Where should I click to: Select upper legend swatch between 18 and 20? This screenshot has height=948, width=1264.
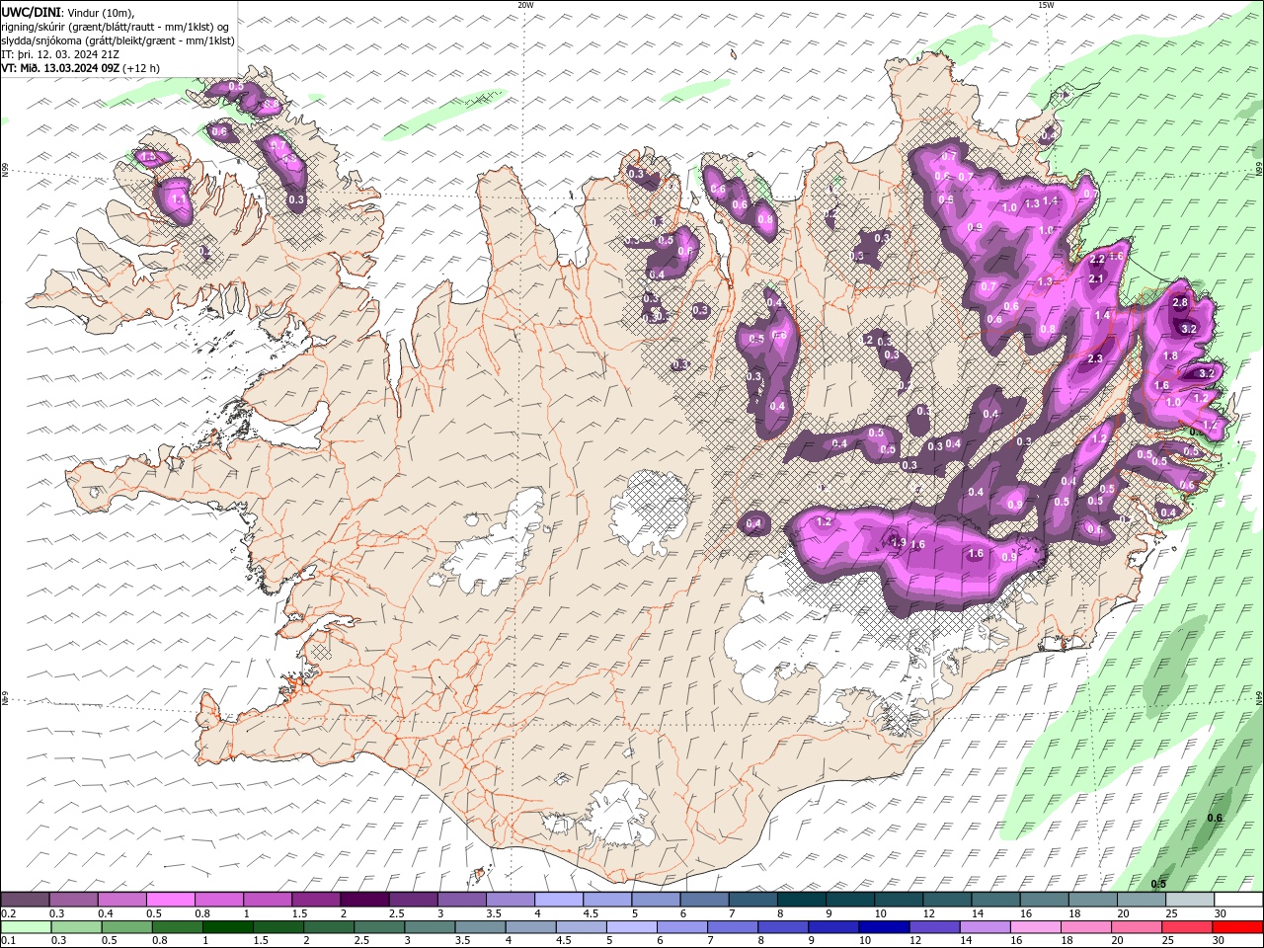tap(1093, 900)
